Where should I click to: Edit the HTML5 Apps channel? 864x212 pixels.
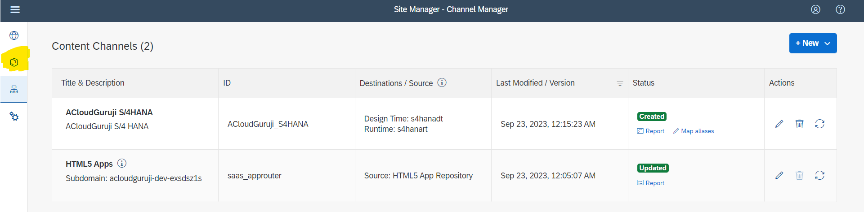pyautogui.click(x=779, y=175)
